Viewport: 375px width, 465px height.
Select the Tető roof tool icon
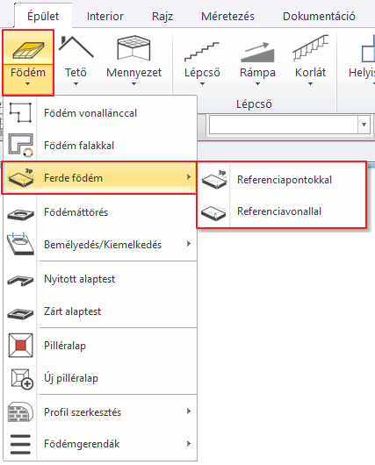(x=76, y=47)
